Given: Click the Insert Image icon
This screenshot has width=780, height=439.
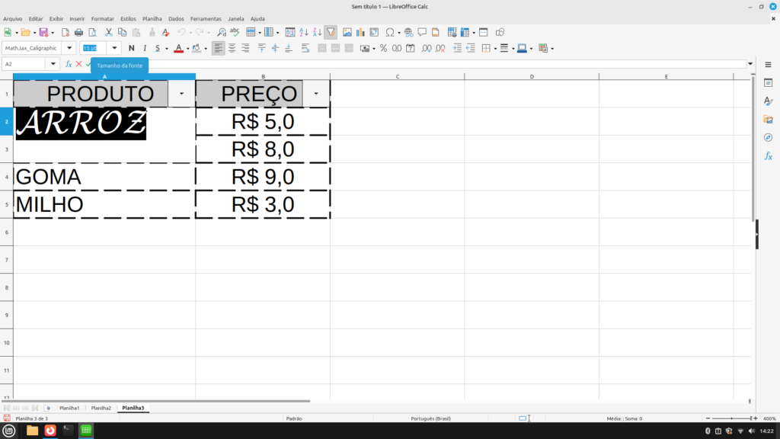Looking at the screenshot, I should (x=347, y=32).
